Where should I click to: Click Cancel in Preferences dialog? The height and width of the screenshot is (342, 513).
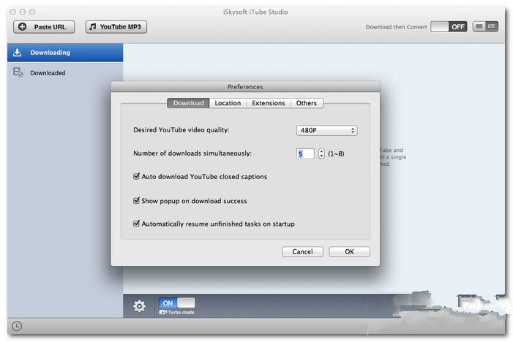point(302,251)
